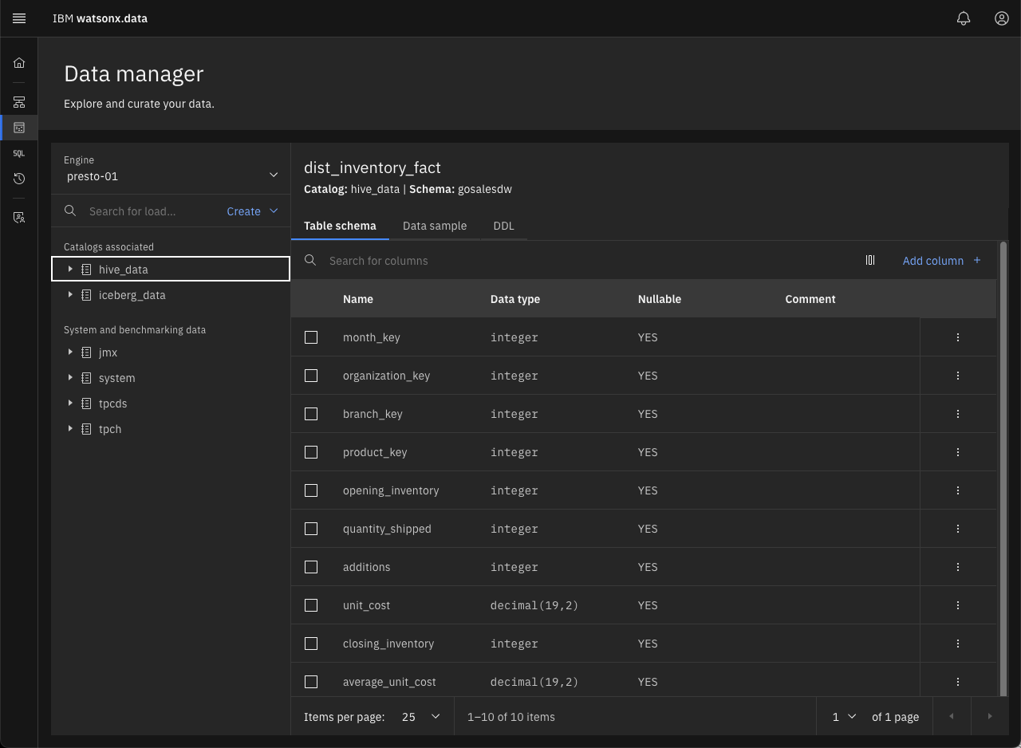Viewport: 1021px width, 748px height.
Task: Open the page number selector
Action: (x=844, y=716)
